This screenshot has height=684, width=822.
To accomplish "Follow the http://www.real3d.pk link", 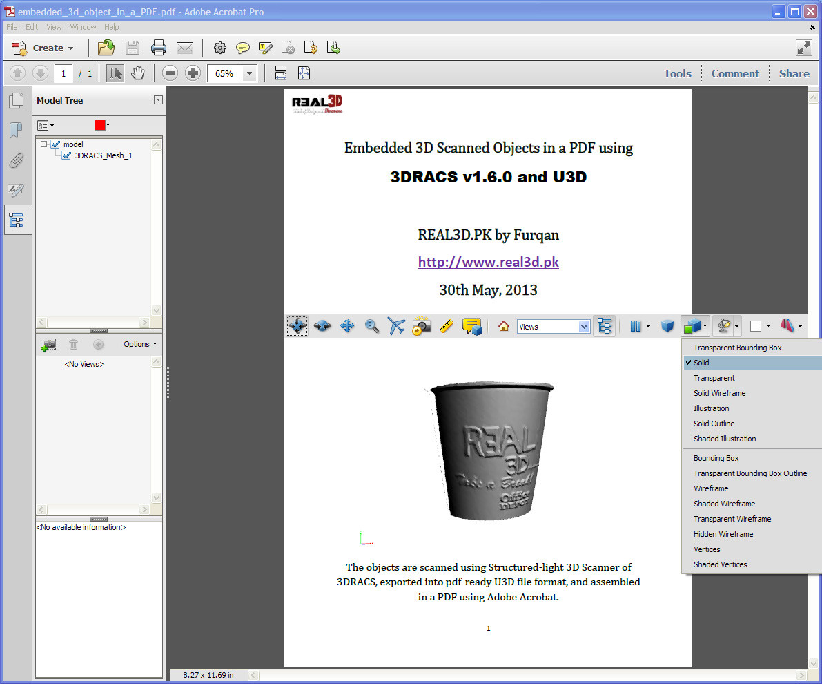I will click(488, 262).
